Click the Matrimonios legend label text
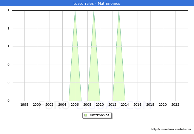The image size is (194, 134). [x=100, y=115]
